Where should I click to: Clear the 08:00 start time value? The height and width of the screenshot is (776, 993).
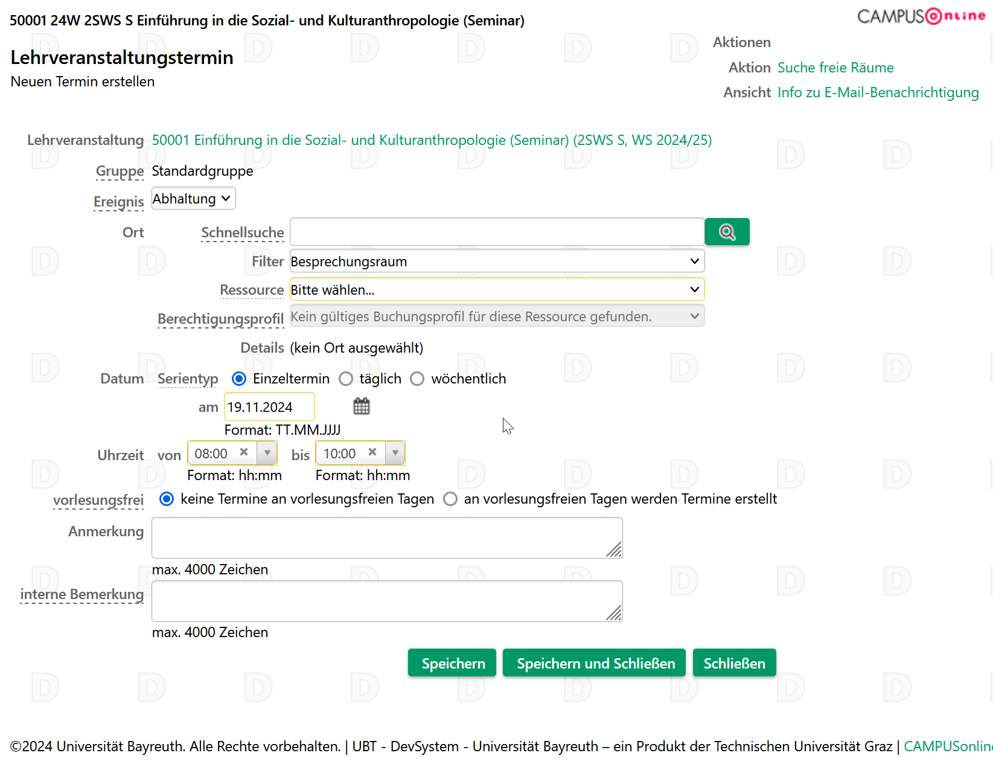click(x=244, y=452)
